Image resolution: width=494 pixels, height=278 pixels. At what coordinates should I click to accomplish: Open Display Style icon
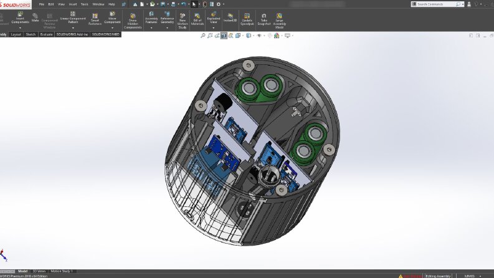pyautogui.click(x=249, y=36)
